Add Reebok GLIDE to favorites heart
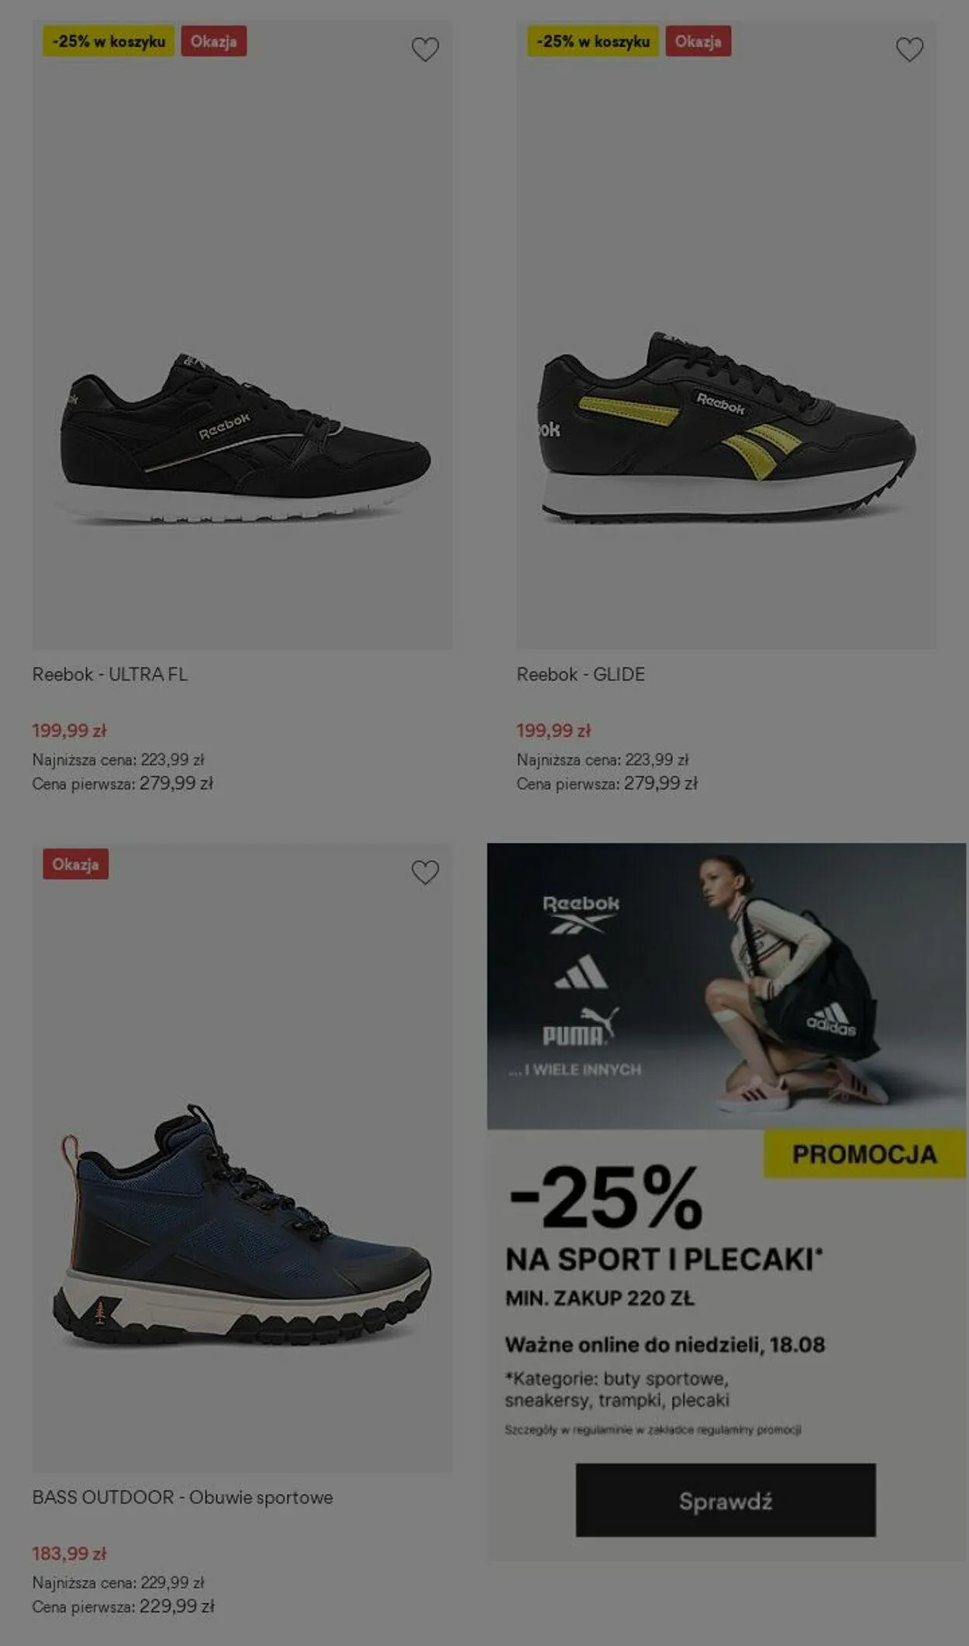Image resolution: width=969 pixels, height=1646 pixels. [909, 50]
